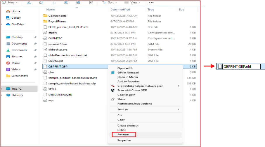
Task: Open the View dropdown
Action: click(x=133, y=3)
